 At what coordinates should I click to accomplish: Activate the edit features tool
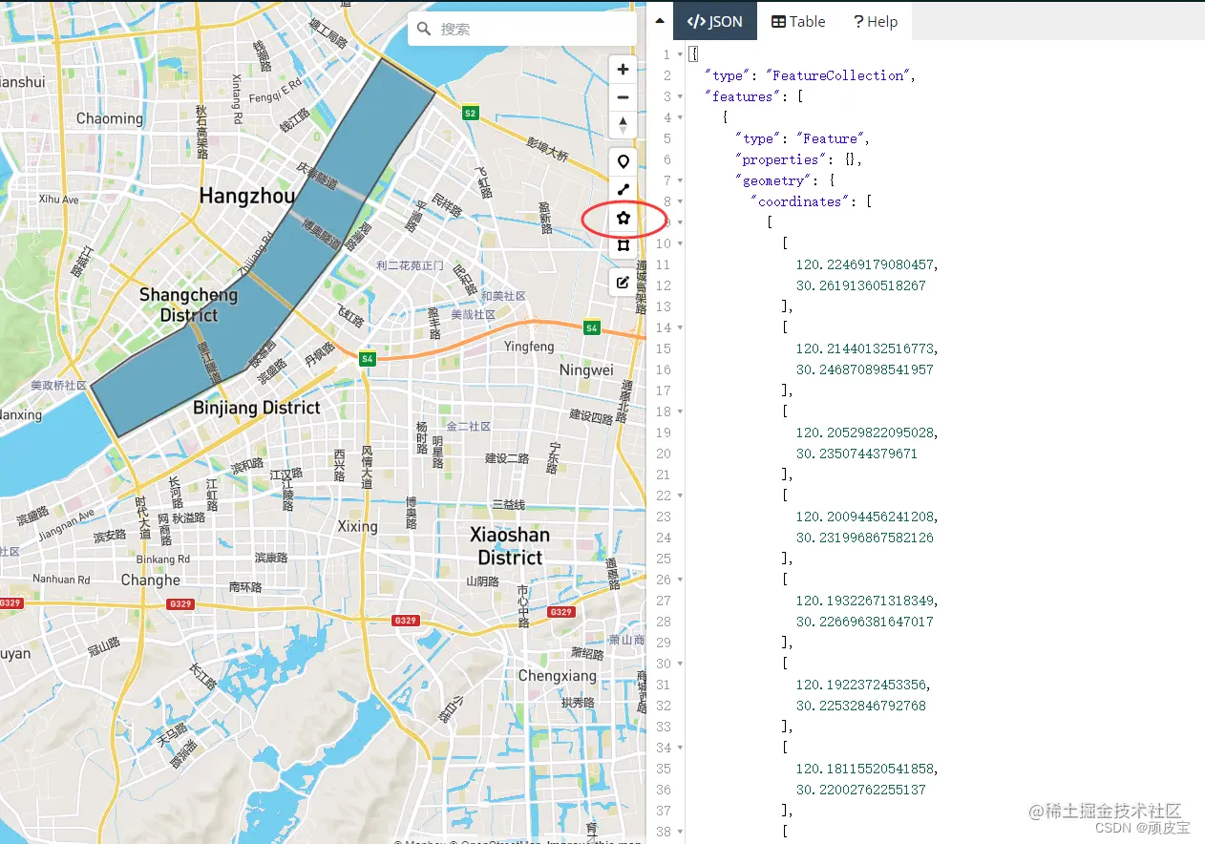click(623, 282)
